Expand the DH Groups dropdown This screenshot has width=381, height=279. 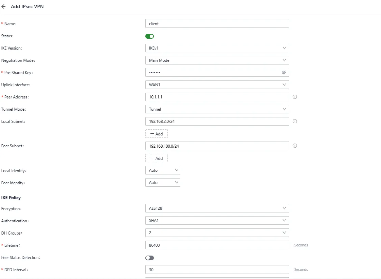[217, 232]
